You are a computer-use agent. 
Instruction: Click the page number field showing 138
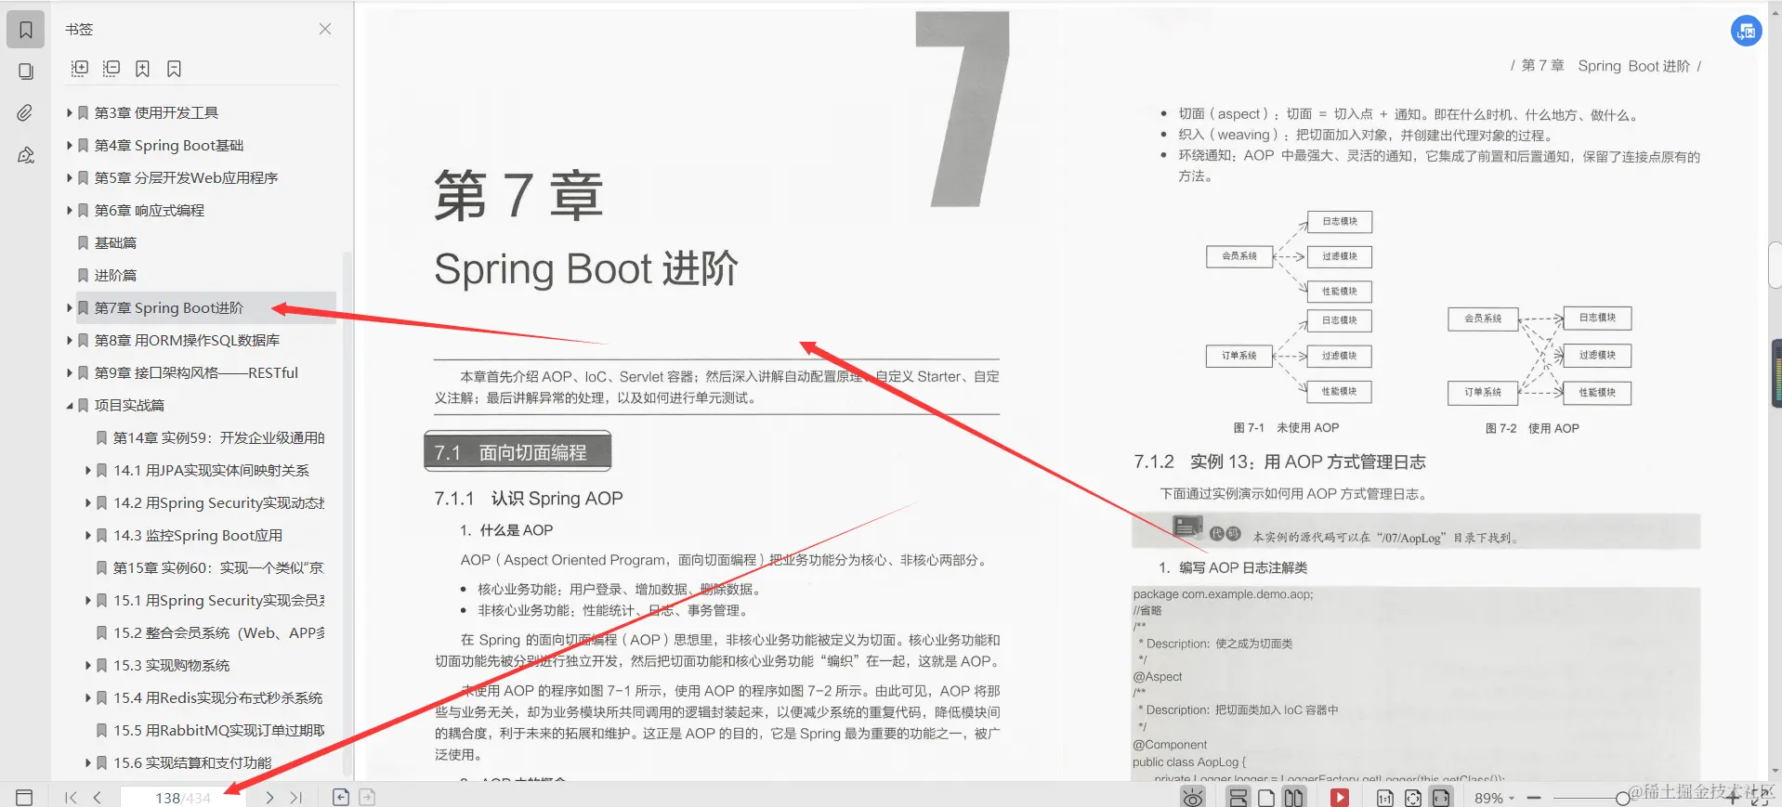click(x=183, y=798)
